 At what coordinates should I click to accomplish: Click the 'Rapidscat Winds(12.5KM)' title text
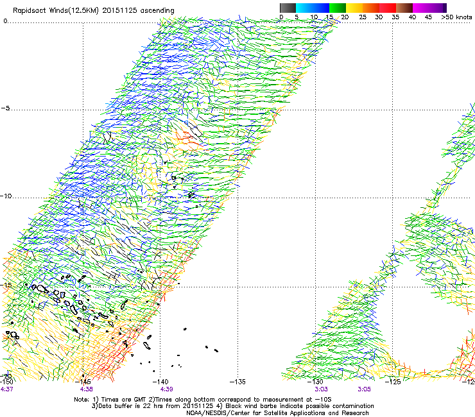[x=56, y=11]
